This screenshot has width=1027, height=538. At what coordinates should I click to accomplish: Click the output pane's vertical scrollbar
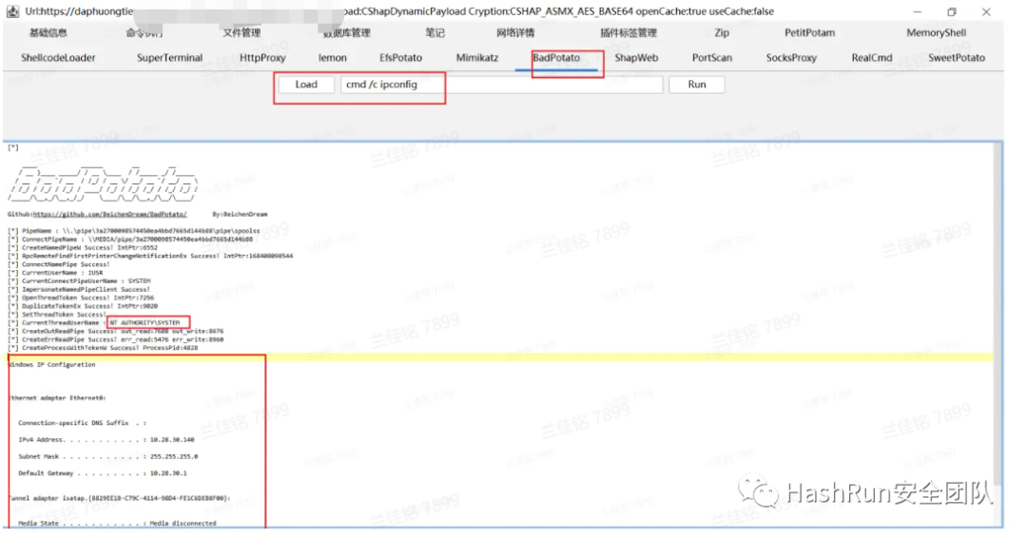(998, 315)
